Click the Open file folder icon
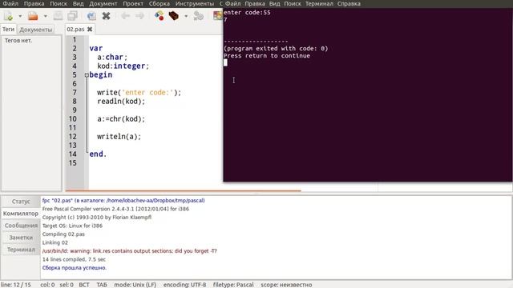513x288 pixels. pyautogui.click(x=33, y=16)
